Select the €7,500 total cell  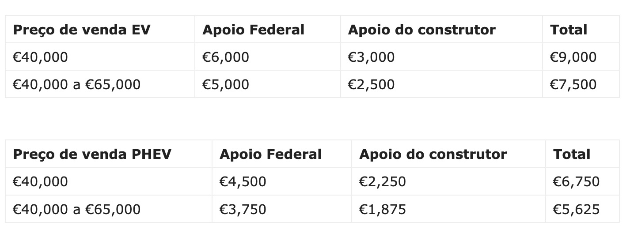pyautogui.click(x=573, y=84)
